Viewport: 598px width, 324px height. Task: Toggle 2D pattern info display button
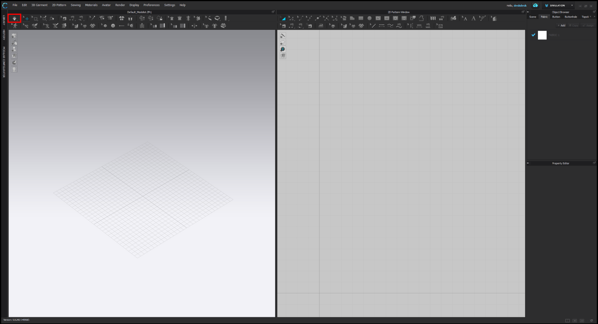click(x=283, y=49)
